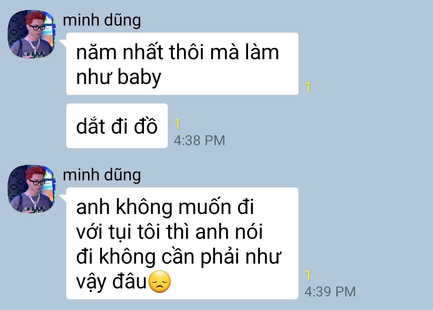Viewport: 433px width, 310px height.
Task: Tap the red hair in the top avatar
Action: (x=34, y=17)
